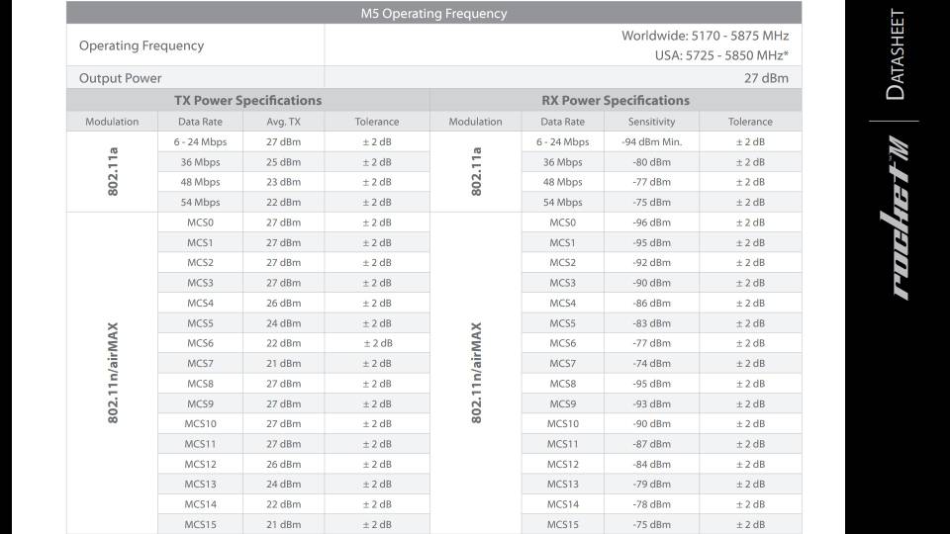Click the "Sensitivity" column header
950x534 pixels.
651,122
